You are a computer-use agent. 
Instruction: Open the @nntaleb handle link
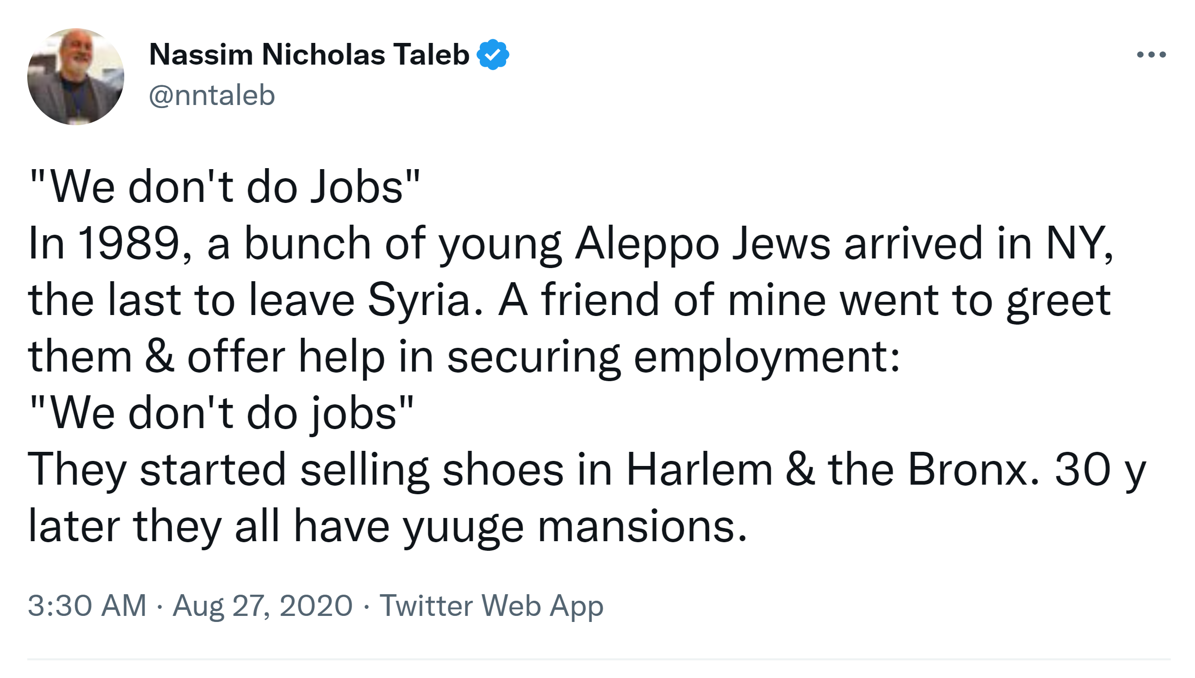[x=212, y=95]
